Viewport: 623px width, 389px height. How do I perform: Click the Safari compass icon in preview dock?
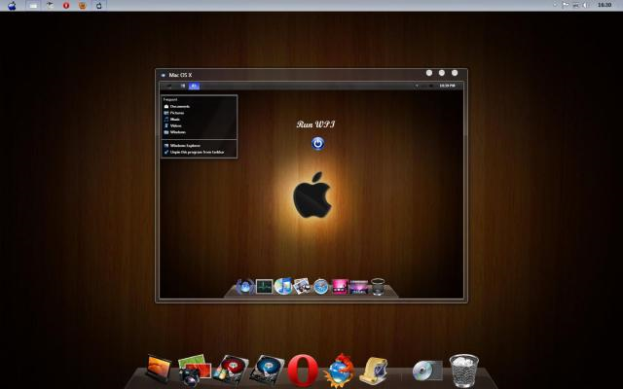(320, 287)
